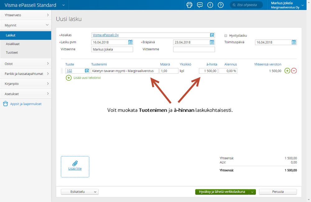Click the Tuotenimi text field

click(125, 71)
